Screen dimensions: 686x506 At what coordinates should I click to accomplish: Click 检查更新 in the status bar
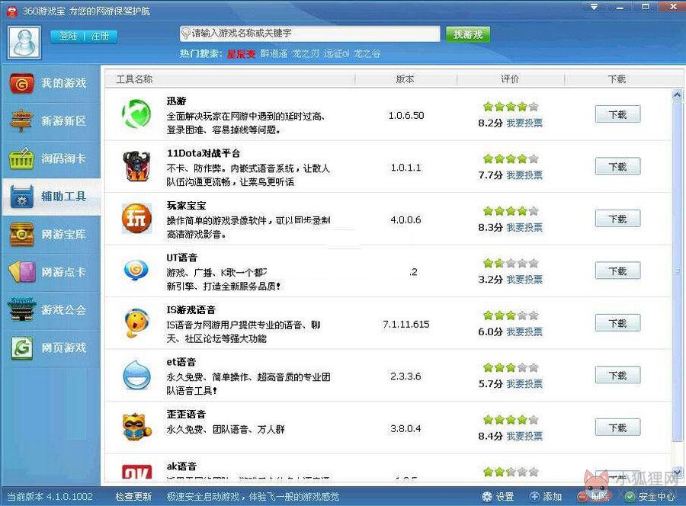[133, 497]
